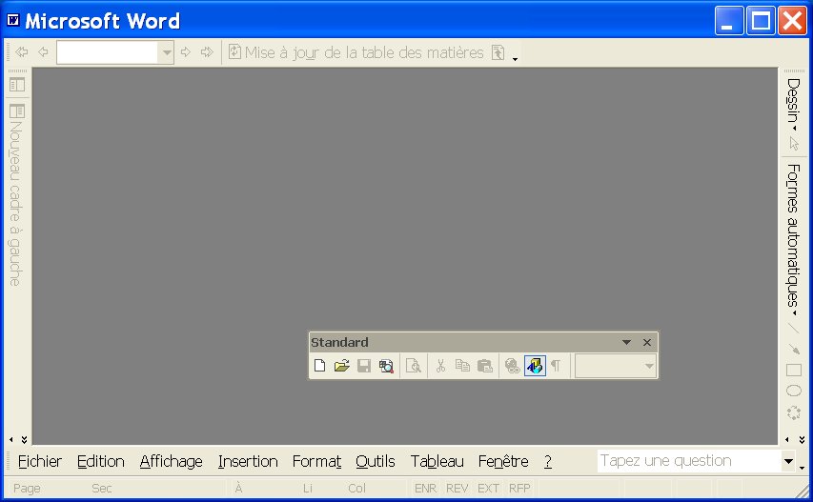
Task: Click the Paste clipboard icon
Action: pos(485,366)
